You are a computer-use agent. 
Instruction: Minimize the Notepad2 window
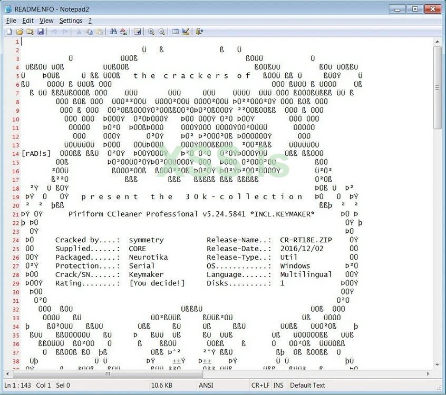[397, 9]
